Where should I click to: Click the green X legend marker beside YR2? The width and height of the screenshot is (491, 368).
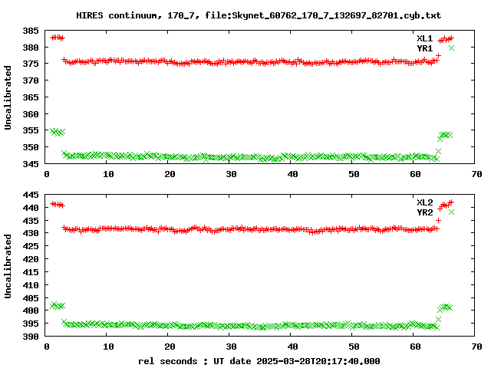coord(451,212)
